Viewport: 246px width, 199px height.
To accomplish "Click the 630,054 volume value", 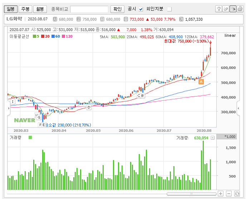I will [x=201, y=138].
